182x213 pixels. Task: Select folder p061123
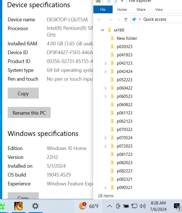(124, 113)
